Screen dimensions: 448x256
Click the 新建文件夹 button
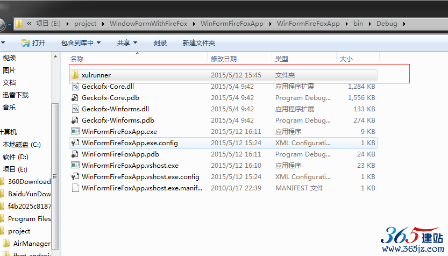click(199, 43)
